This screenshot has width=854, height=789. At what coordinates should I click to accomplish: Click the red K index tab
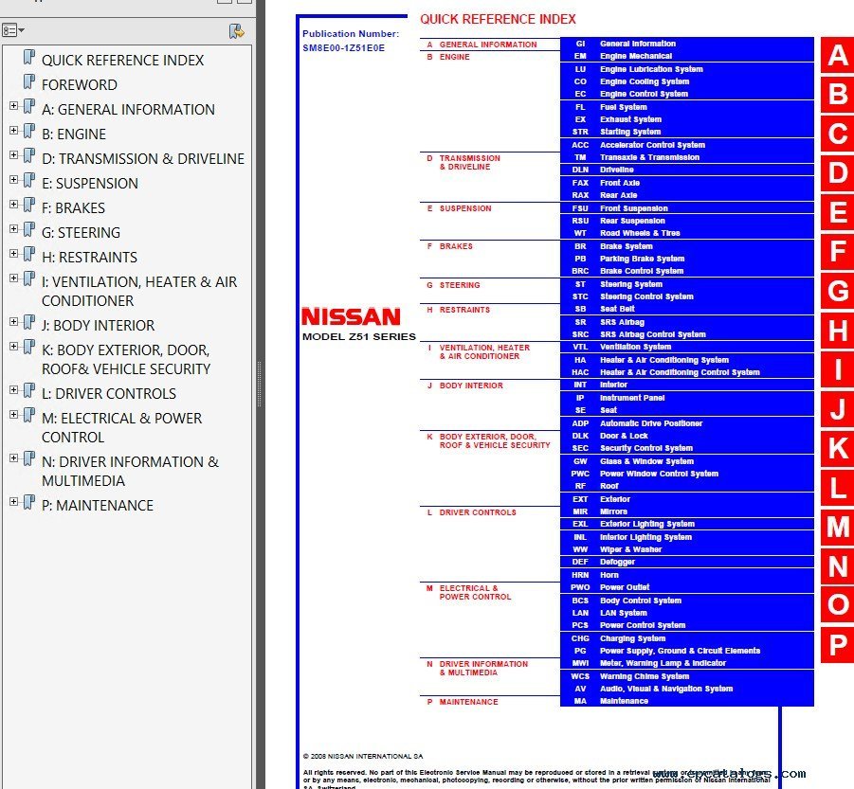point(837,448)
